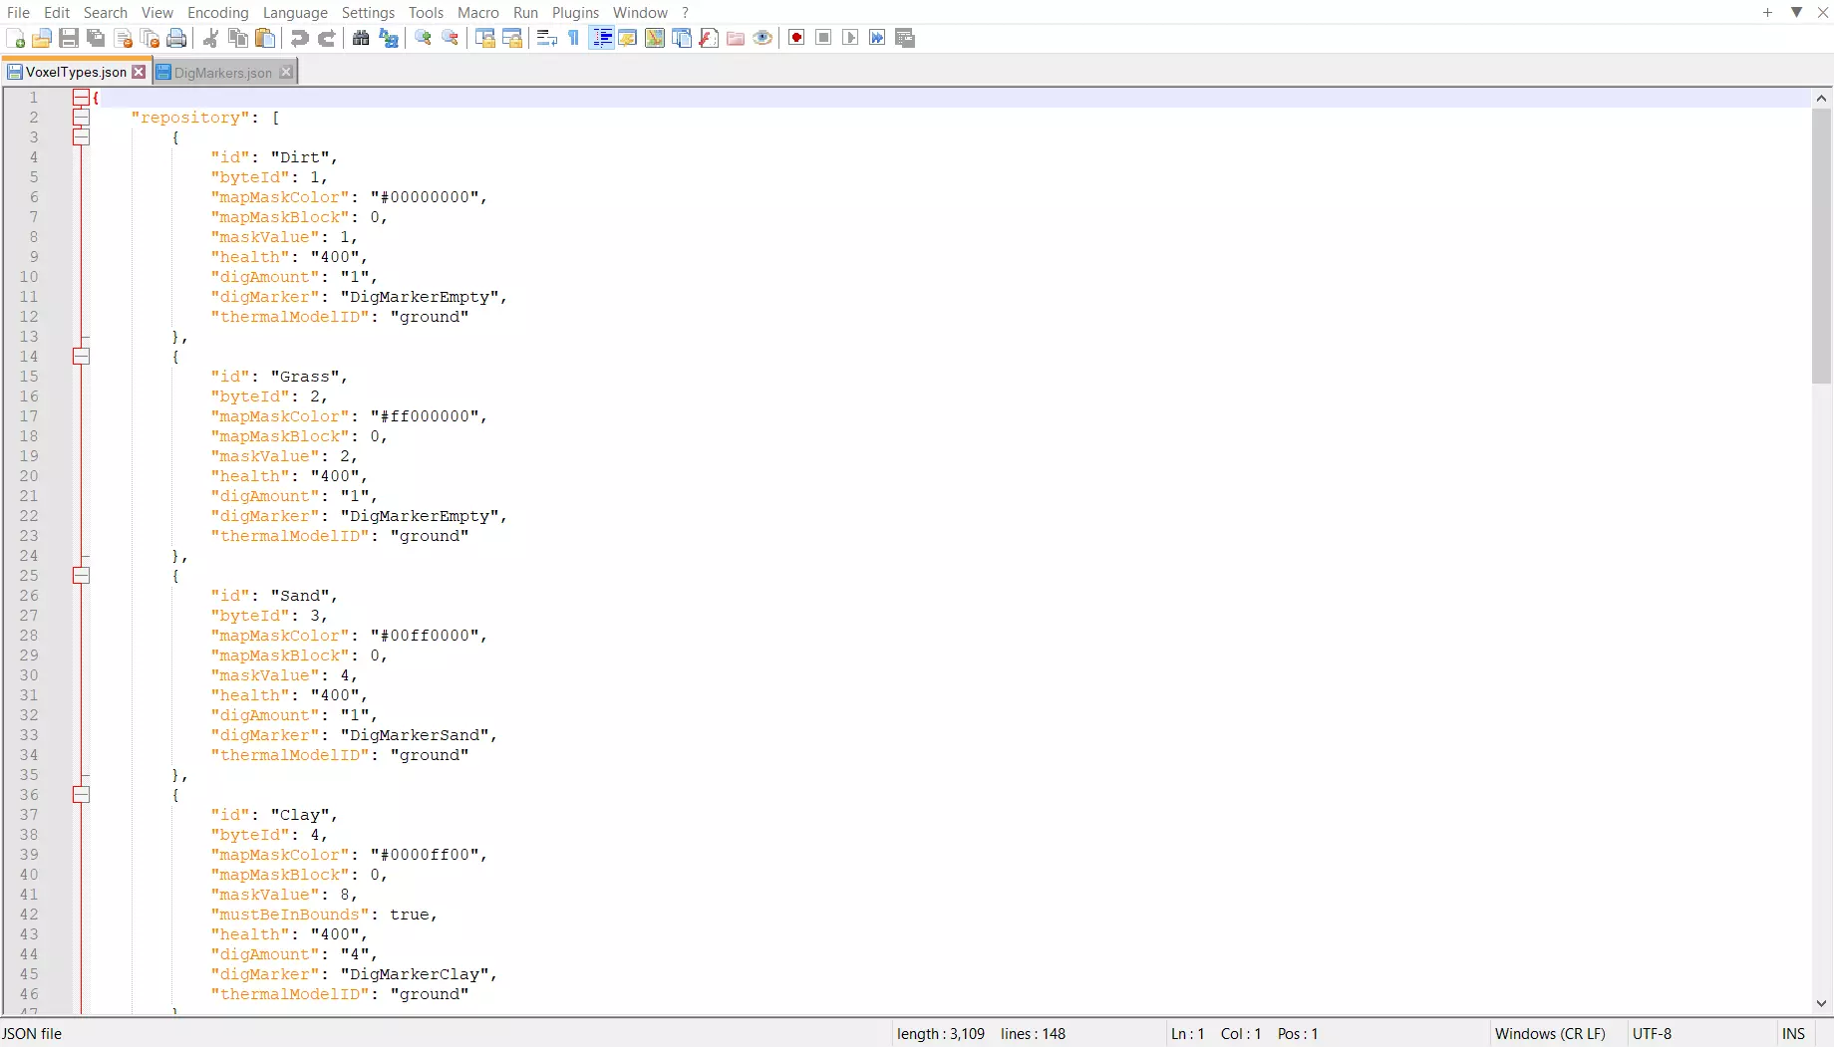
Task: Run macro multiple times
Action: tap(877, 38)
